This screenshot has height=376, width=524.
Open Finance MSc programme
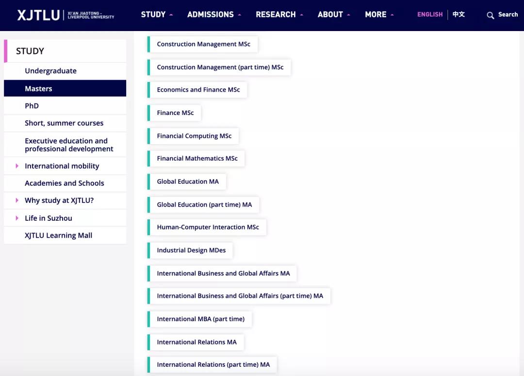click(x=174, y=113)
